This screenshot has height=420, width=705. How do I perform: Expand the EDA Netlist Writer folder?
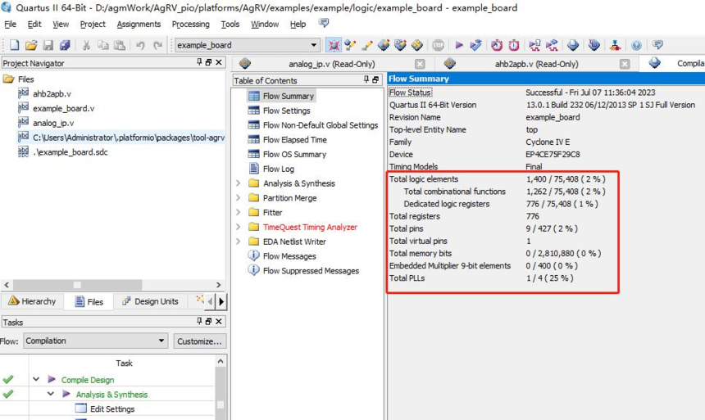click(x=239, y=242)
